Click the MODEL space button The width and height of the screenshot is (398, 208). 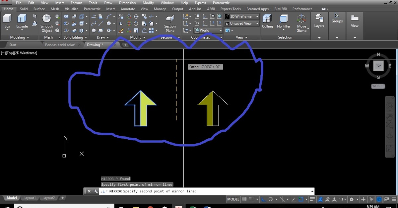pos(233,199)
